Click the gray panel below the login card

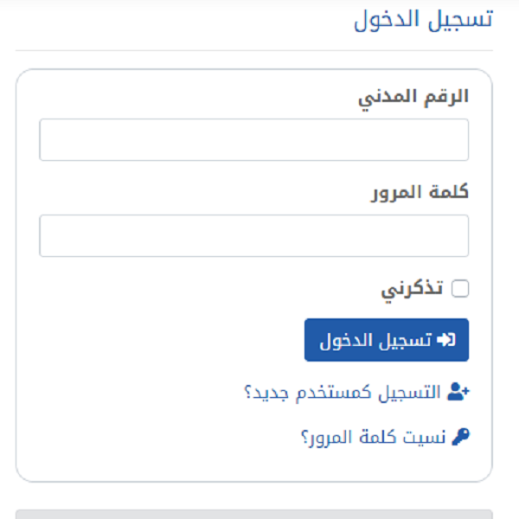click(253, 514)
